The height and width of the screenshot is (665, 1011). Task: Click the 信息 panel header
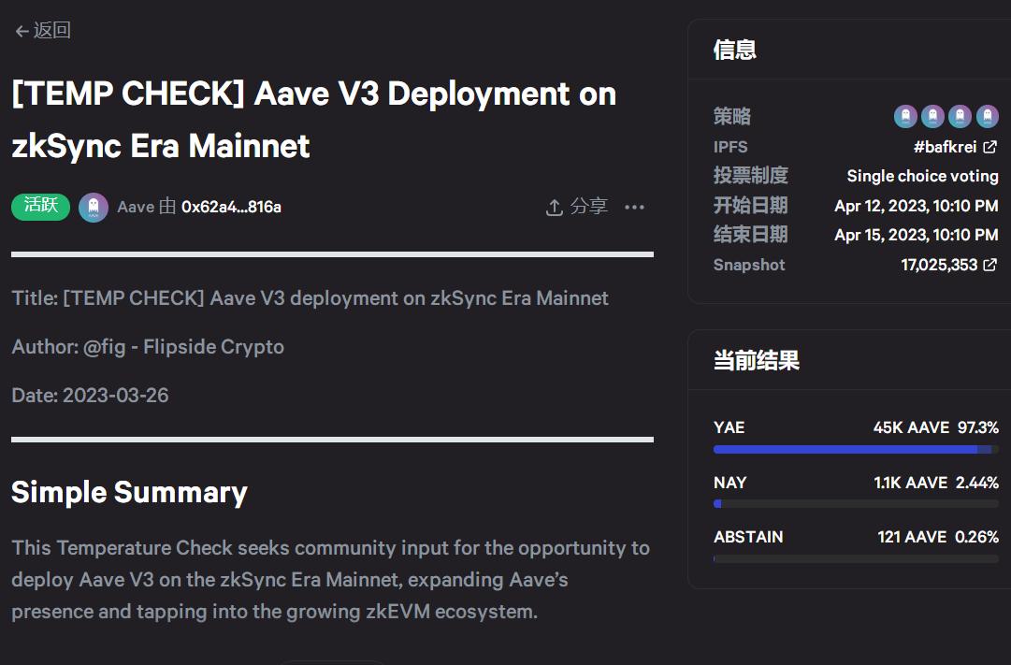pos(733,51)
